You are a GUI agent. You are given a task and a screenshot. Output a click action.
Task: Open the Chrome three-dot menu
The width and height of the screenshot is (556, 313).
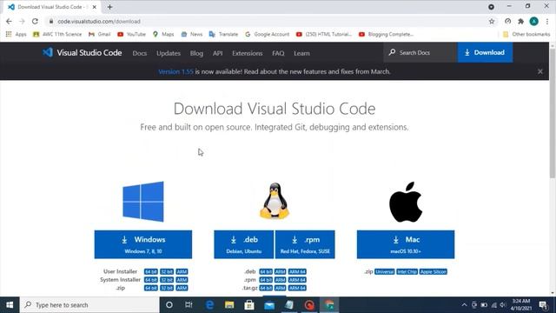point(547,21)
